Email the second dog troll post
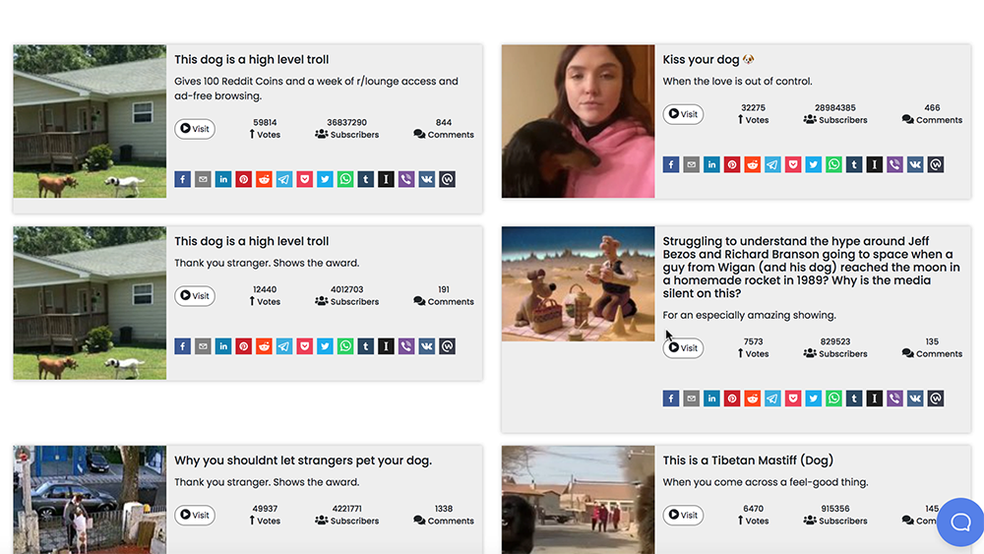Viewport: 984px width, 554px height. 203,346
